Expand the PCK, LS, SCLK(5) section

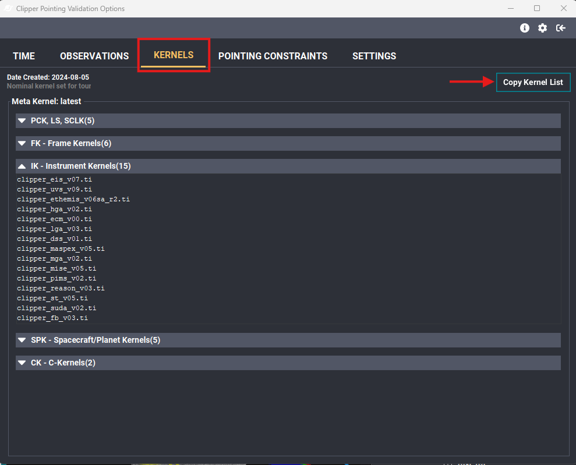tap(288, 120)
